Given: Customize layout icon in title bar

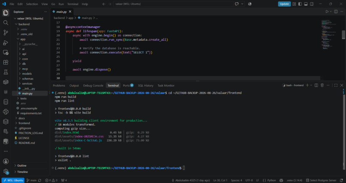Looking at the screenshot, I should (294, 4).
